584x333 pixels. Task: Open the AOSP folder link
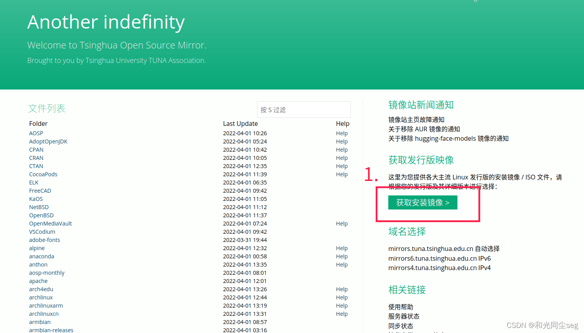(x=36, y=133)
